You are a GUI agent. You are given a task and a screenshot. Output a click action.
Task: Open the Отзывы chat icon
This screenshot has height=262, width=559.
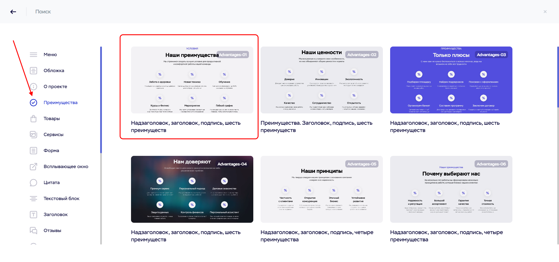pos(33,231)
